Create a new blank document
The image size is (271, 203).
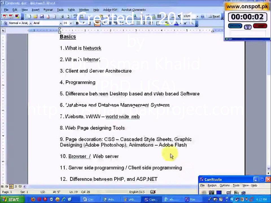click(29, 17)
